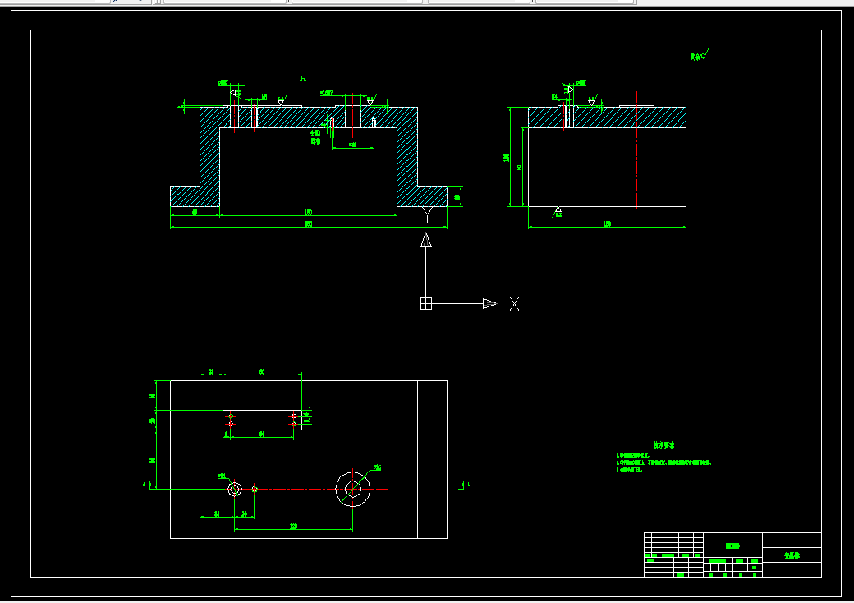Select the section cut marker right of plan view
This screenshot has height=603, width=854.
coord(464,484)
